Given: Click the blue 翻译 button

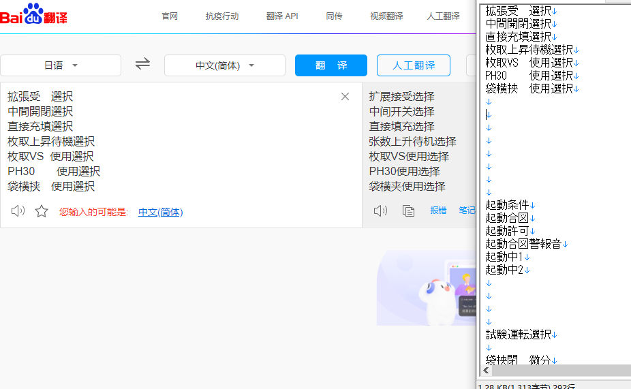Looking at the screenshot, I should pos(331,65).
